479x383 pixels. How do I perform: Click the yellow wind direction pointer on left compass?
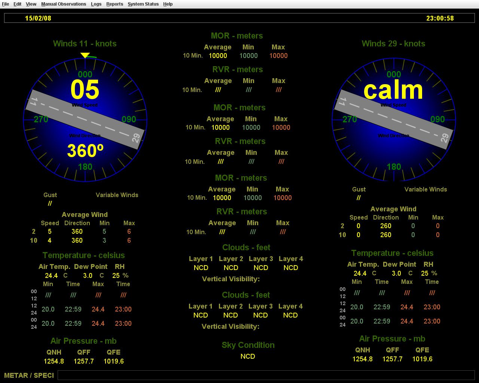[85, 55]
